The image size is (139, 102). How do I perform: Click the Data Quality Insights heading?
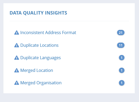click(x=38, y=13)
